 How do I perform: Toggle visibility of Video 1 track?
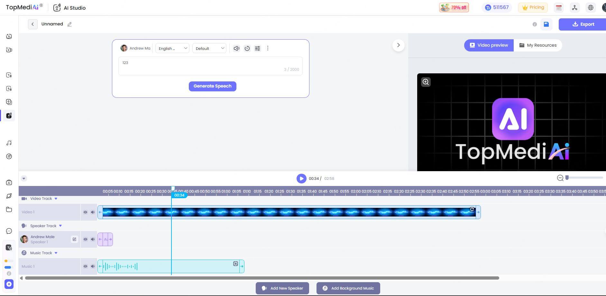click(85, 212)
